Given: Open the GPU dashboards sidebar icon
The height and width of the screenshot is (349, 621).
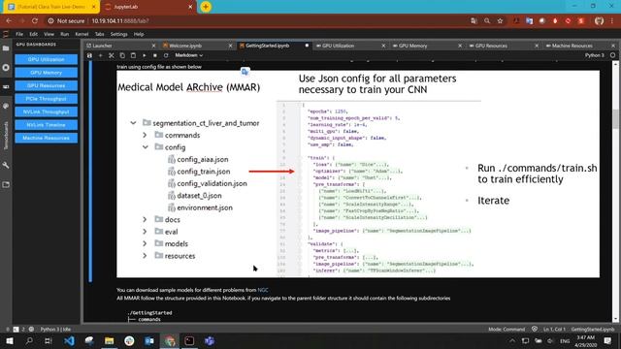Looking at the screenshot, I should 6,86.
